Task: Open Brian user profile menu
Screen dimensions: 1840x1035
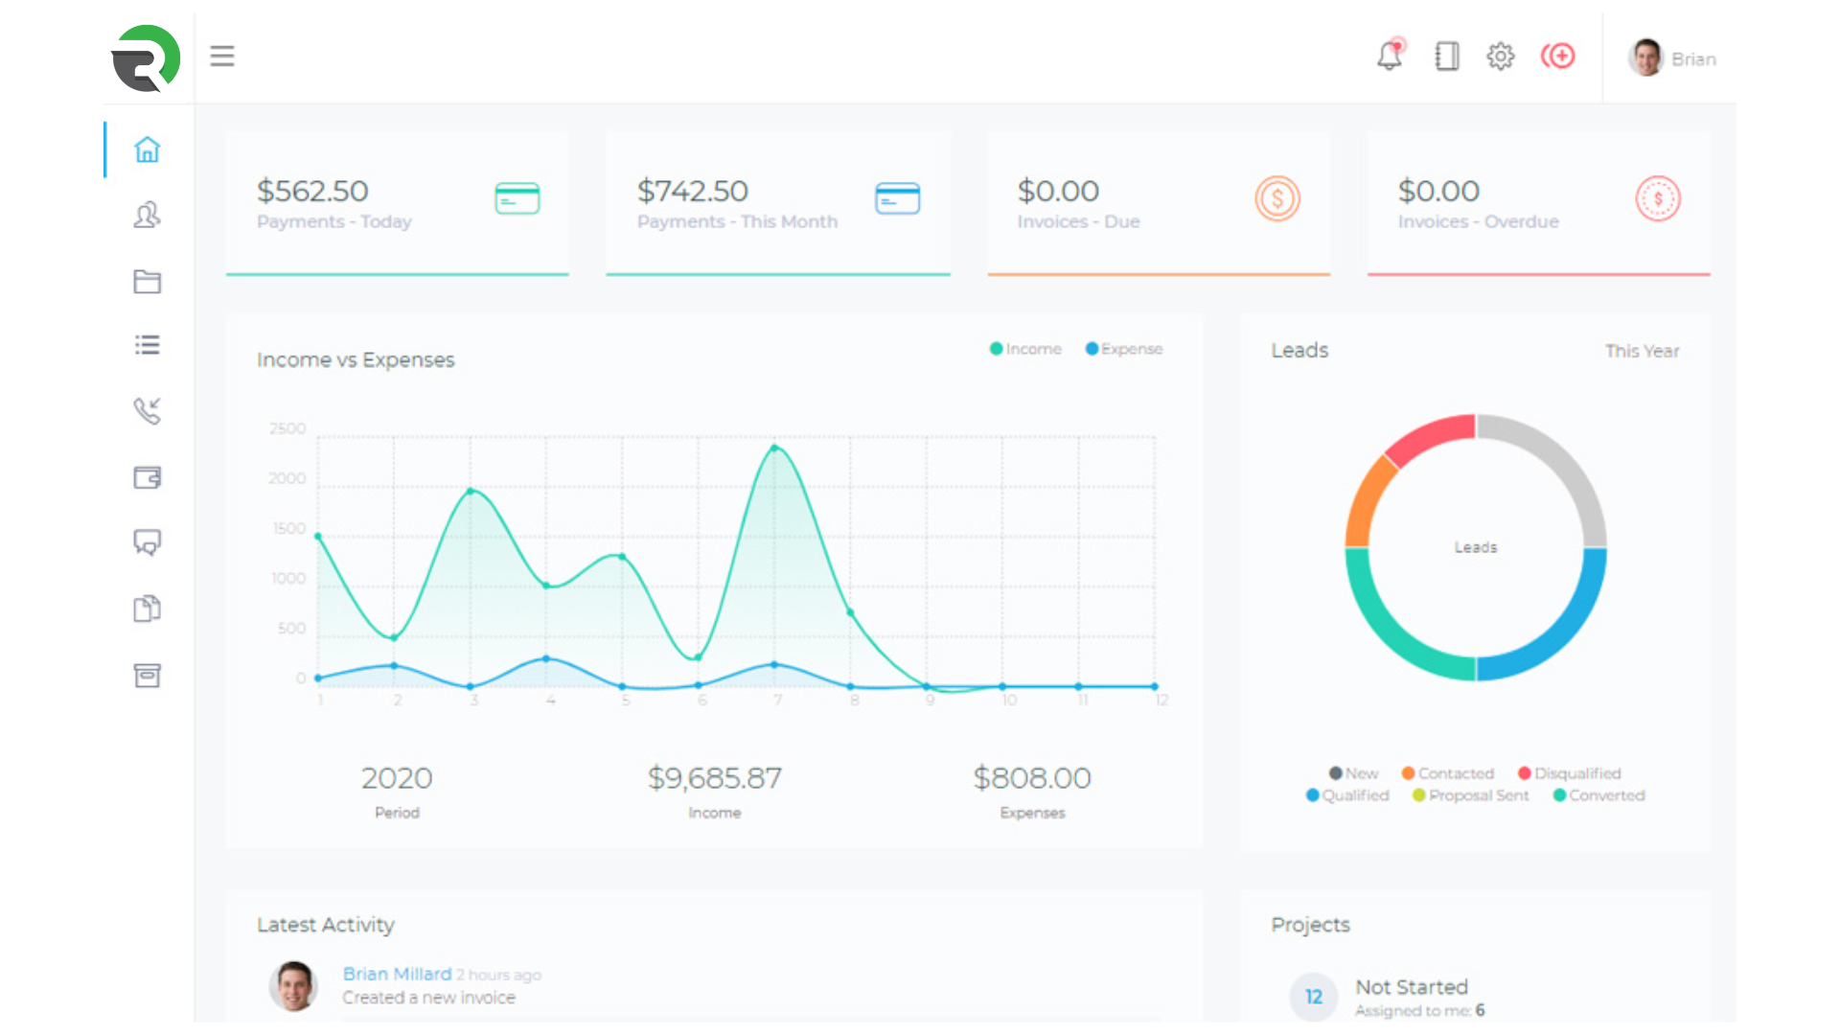Action: [x=1672, y=58]
